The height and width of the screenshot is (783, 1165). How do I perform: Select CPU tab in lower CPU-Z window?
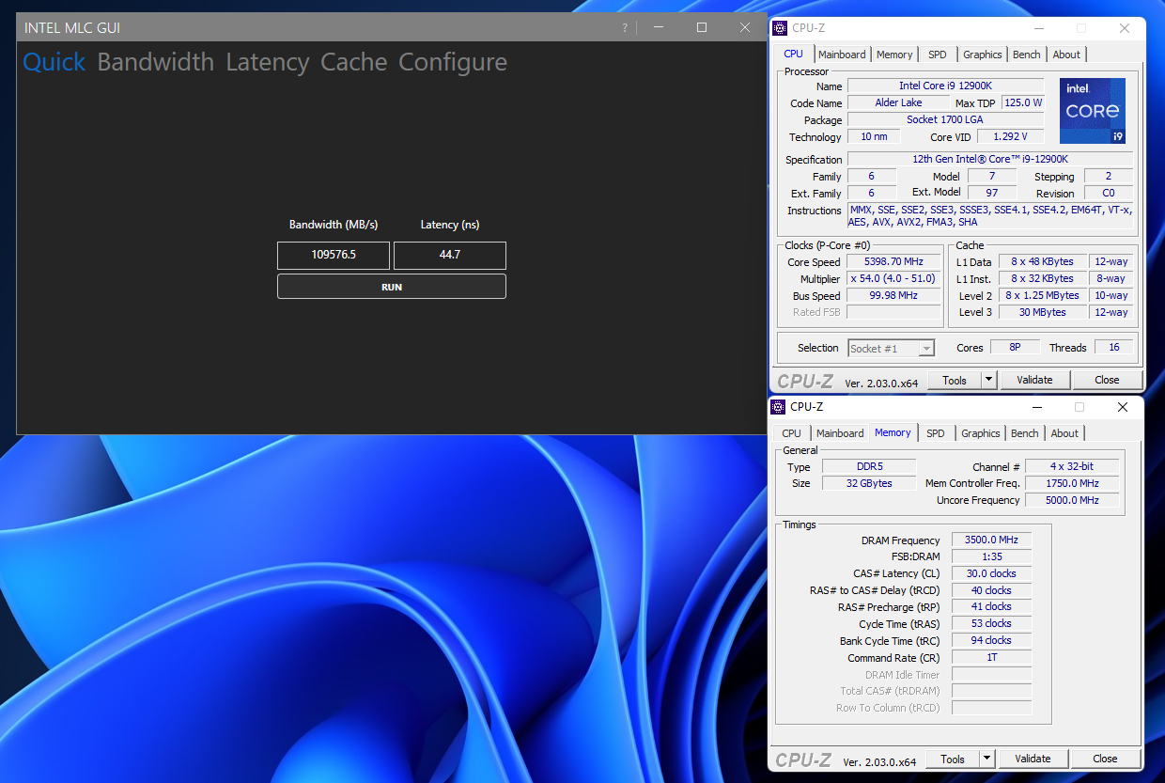tap(792, 433)
